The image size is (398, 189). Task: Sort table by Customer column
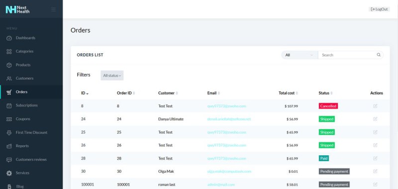point(168,93)
